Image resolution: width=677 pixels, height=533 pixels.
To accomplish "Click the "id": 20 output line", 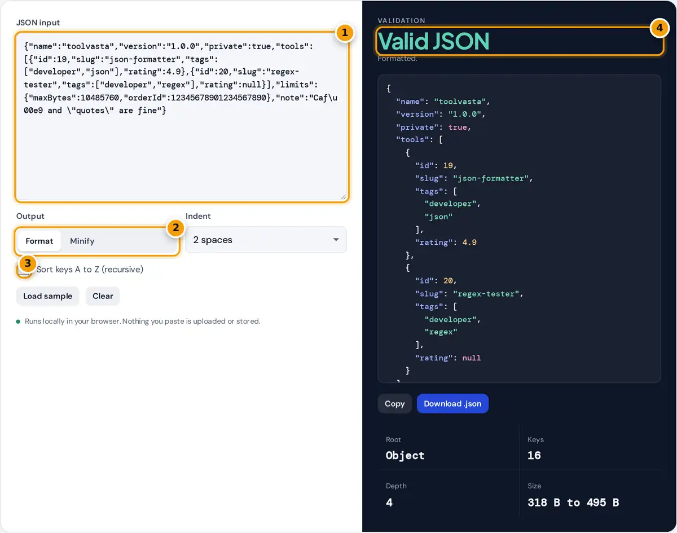I will 436,281.
